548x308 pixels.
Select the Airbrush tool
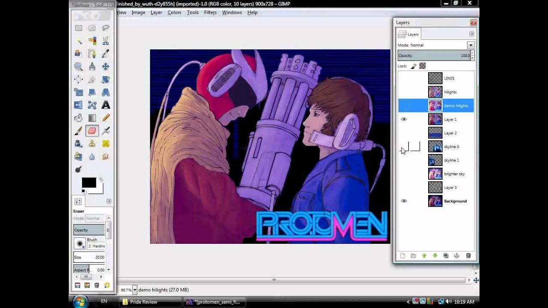point(106,131)
